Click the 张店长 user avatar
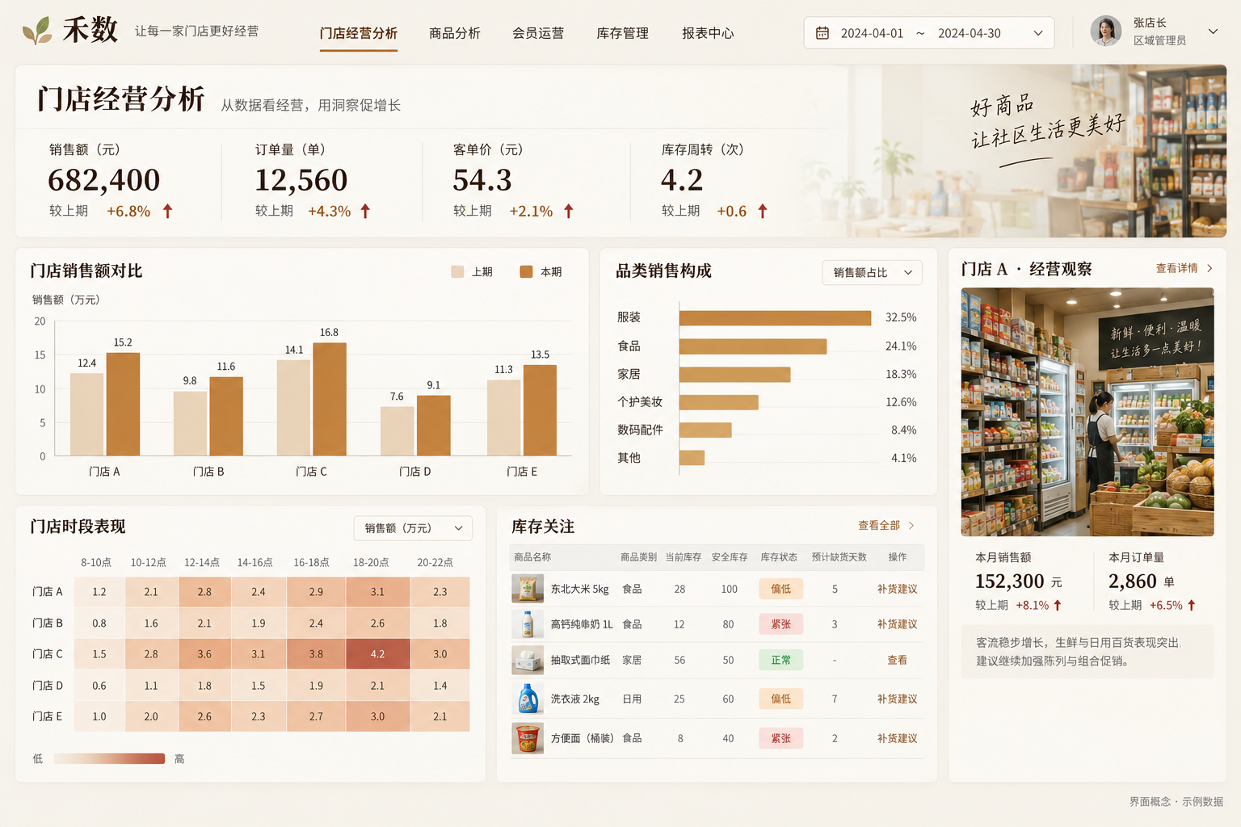Screen dimensions: 1241x827 click(x=1106, y=31)
